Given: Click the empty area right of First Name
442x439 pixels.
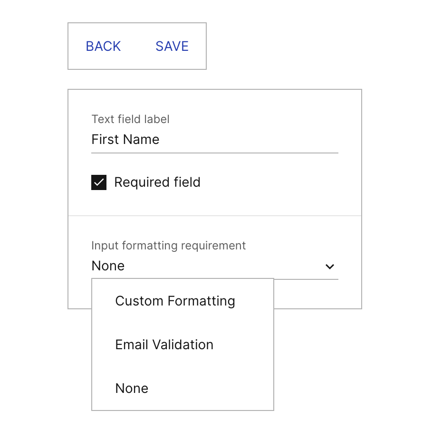Looking at the screenshot, I should click(247, 140).
